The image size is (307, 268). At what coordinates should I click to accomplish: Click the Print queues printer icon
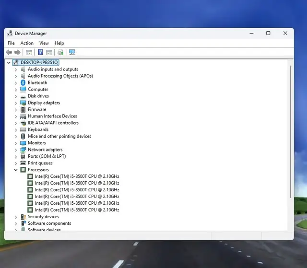pyautogui.click(x=23, y=163)
